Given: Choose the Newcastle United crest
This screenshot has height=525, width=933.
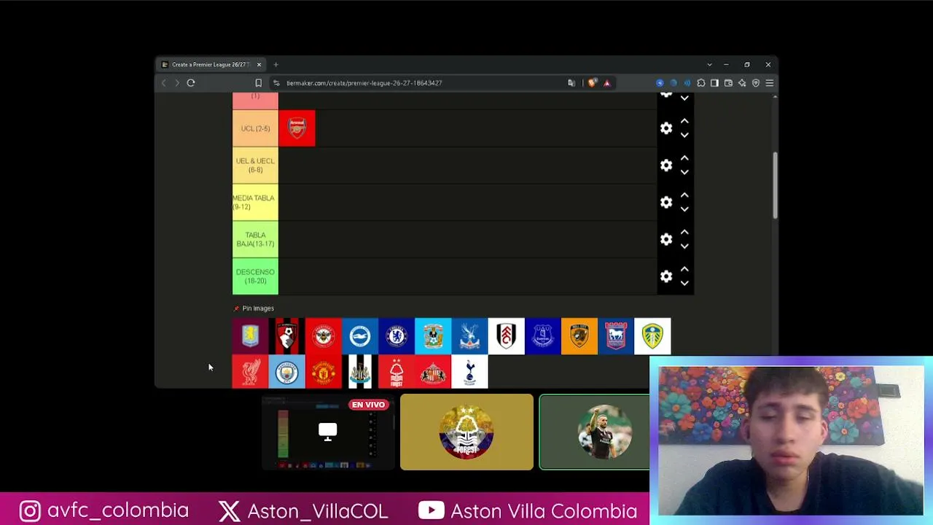Looking at the screenshot, I should click(360, 372).
